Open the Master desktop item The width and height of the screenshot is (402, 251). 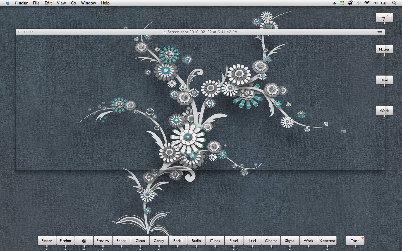click(384, 49)
